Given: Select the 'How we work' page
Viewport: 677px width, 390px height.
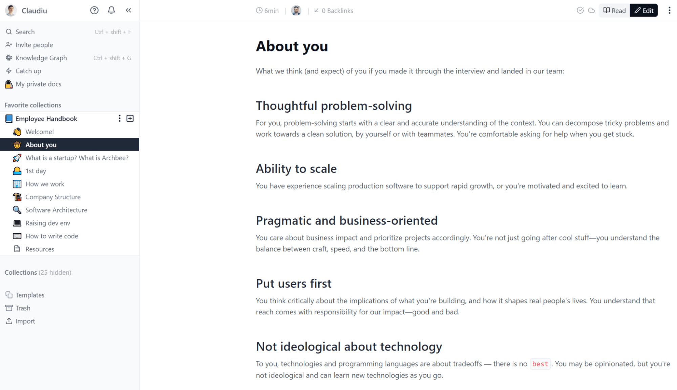Looking at the screenshot, I should [x=44, y=184].
